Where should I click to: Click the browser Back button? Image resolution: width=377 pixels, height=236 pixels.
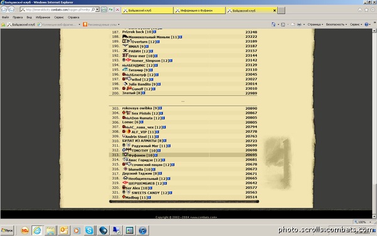[4, 9]
